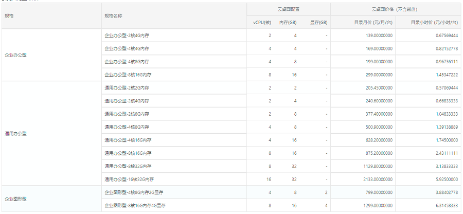The image size is (463, 214).
Task: Click 企业图形型-4核8G内存2G显存 row name
Action: (134, 192)
